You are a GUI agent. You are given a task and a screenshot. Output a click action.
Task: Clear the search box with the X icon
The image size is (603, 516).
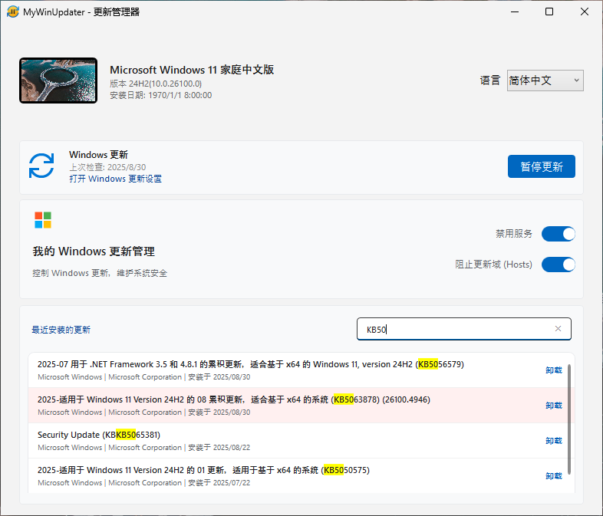coord(558,328)
